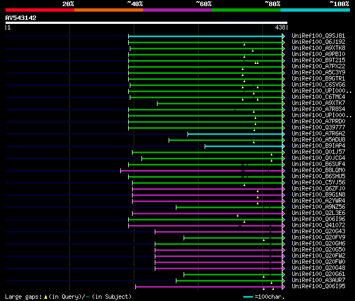
Task: Select the UniRef100_A7R8S4 label
Action: [x=318, y=109]
